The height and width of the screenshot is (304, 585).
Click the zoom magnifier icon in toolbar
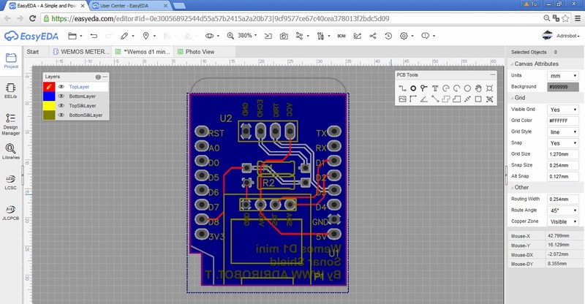coord(230,36)
